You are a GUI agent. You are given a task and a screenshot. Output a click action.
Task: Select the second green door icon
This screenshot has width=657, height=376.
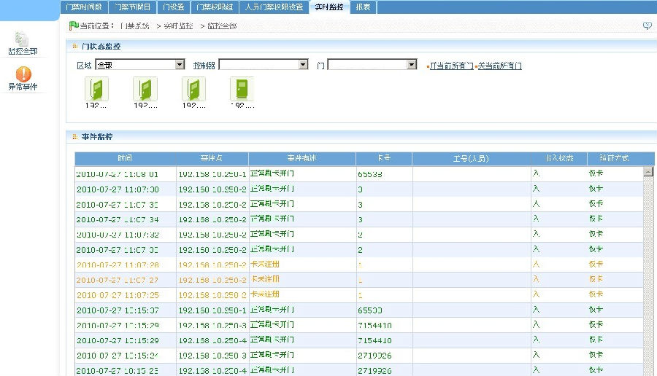(x=145, y=89)
